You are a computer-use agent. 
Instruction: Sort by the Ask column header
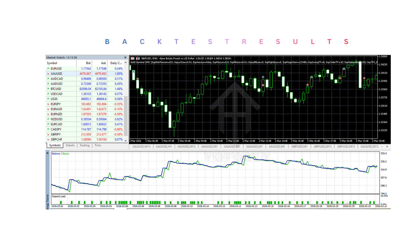(x=100, y=63)
